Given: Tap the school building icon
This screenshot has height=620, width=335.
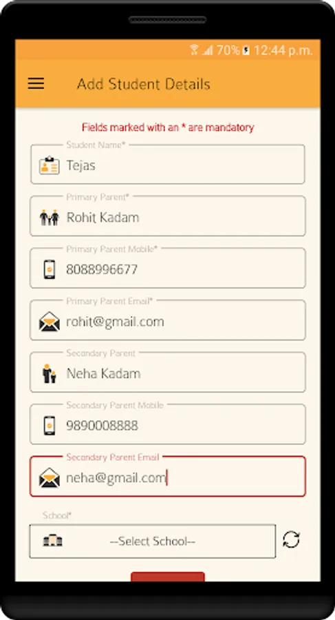Looking at the screenshot, I should click(52, 541).
